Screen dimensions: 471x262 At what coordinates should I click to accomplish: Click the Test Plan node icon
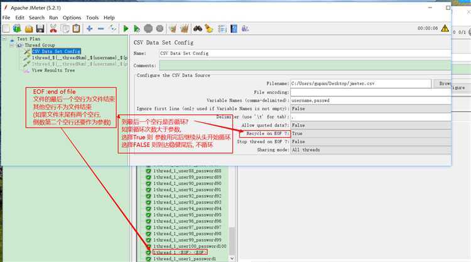pyautogui.click(x=13, y=39)
